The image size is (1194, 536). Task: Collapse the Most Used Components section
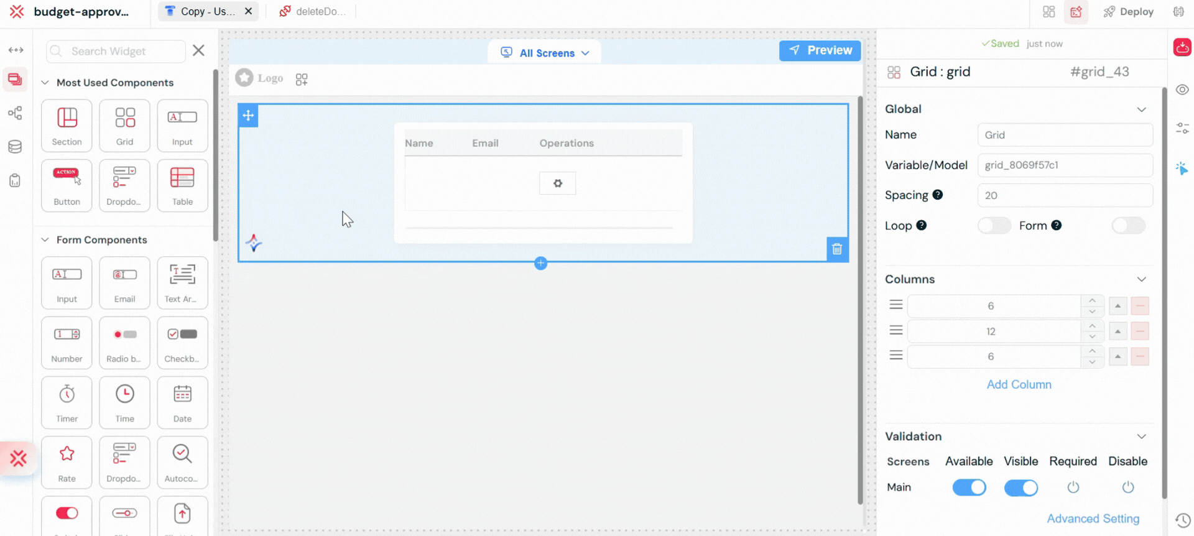click(x=45, y=83)
